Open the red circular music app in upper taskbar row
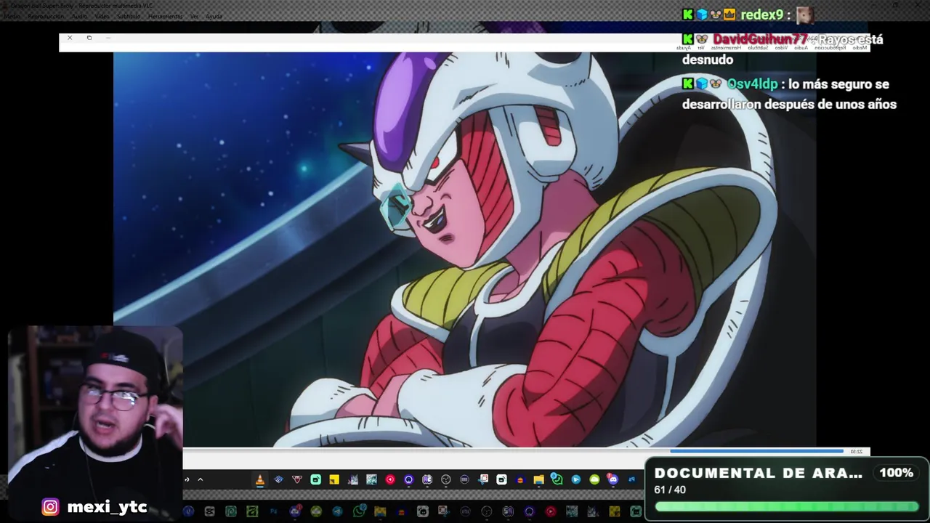 point(390,479)
